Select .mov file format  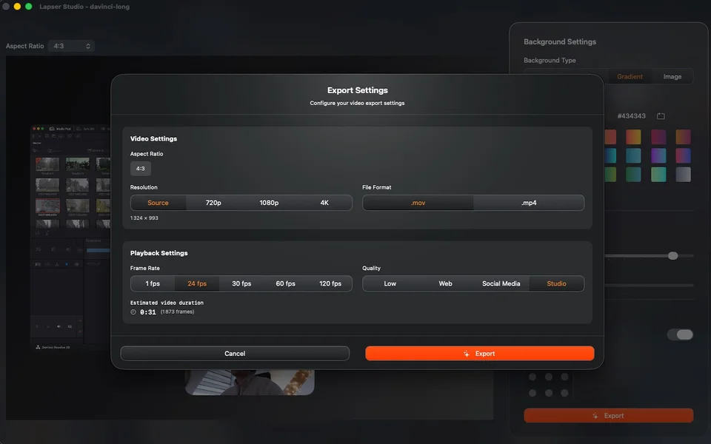point(418,203)
